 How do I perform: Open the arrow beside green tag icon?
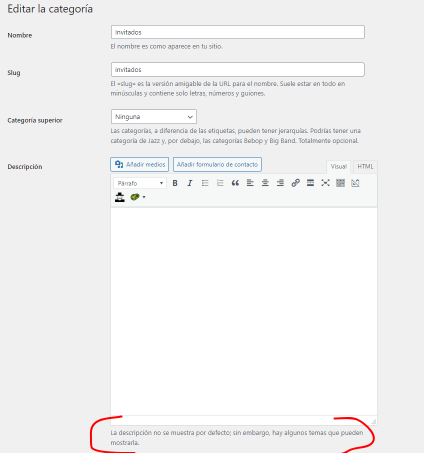point(144,197)
